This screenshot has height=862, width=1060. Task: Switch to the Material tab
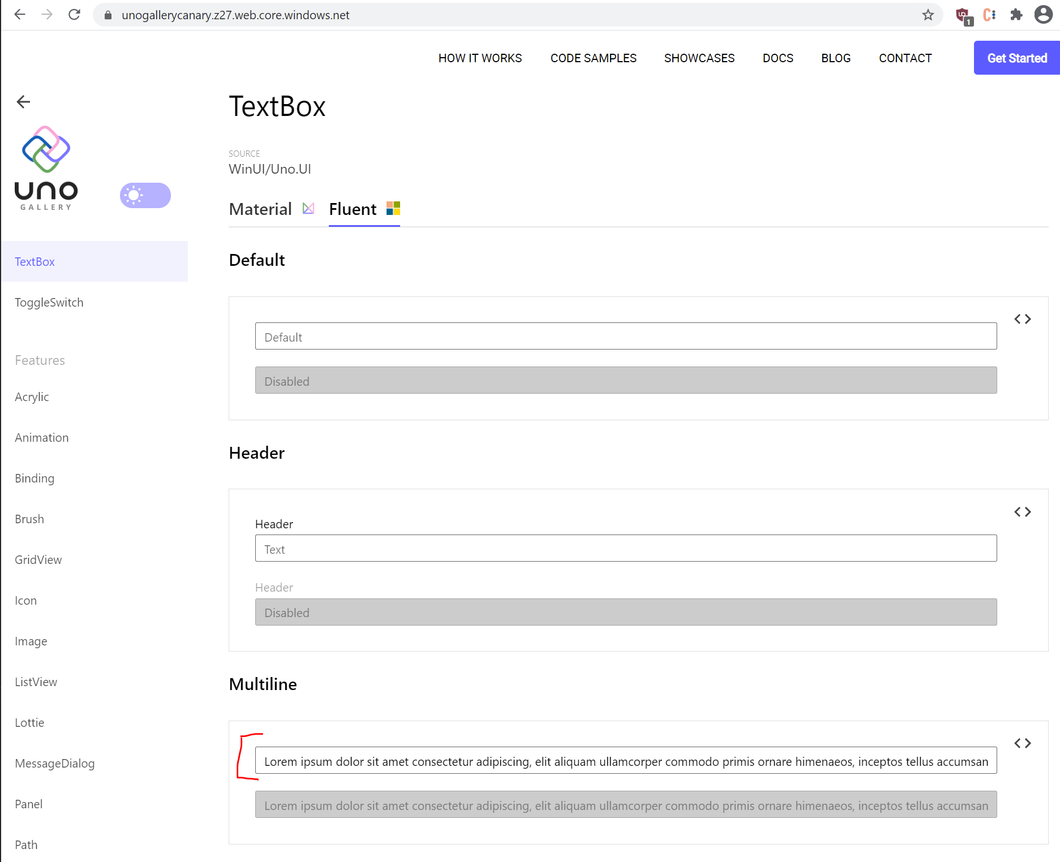coord(260,209)
